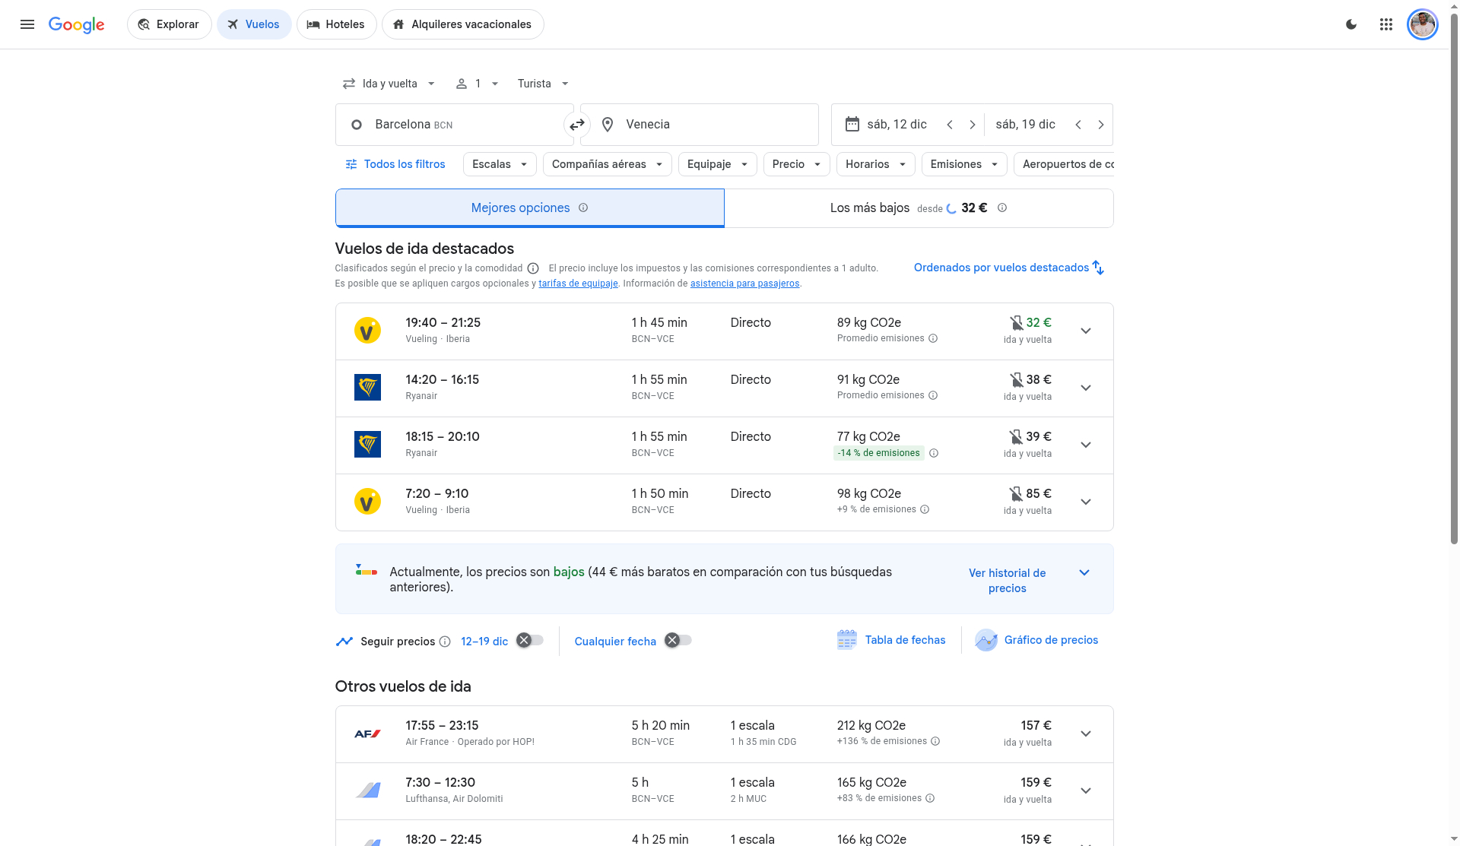
Task: Click the Air France logo
Action: click(367, 734)
